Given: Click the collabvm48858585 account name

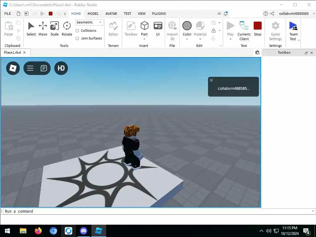Looking at the screenshot, I should pos(294,14).
